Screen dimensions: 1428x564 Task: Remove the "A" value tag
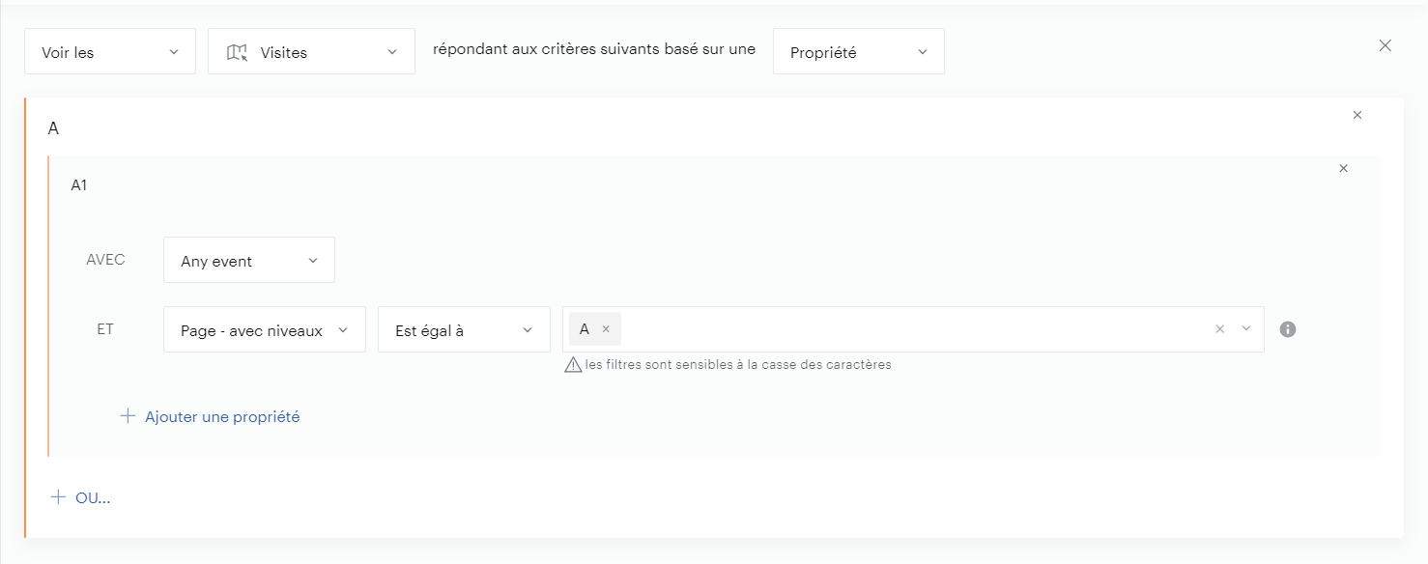click(606, 329)
